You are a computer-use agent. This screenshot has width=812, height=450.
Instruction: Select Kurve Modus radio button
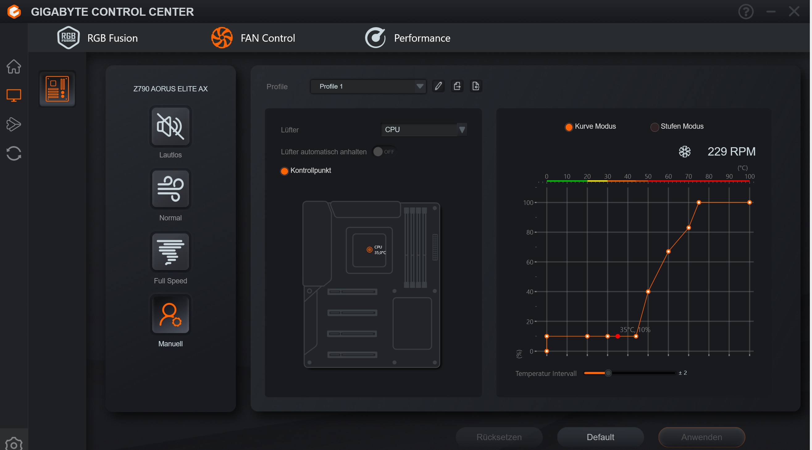point(569,127)
